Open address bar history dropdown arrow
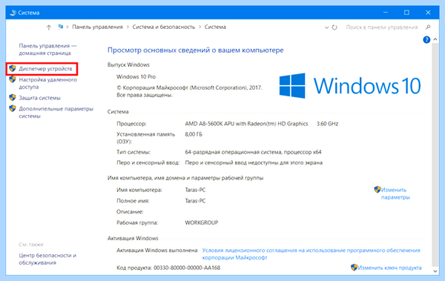 326,27
